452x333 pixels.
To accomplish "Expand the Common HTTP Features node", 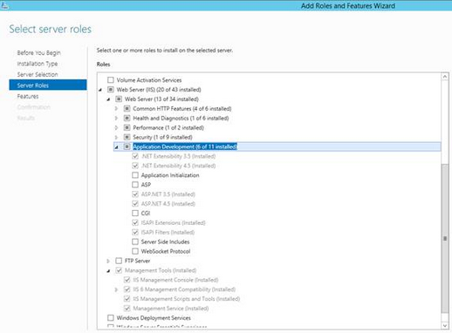I will pos(116,109).
